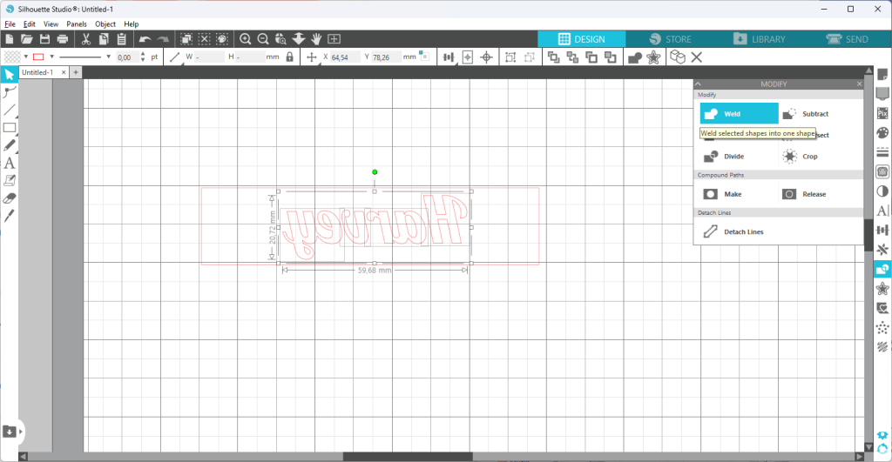Toggle the relative position checkbox beside mm

tap(424, 56)
